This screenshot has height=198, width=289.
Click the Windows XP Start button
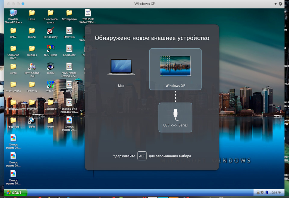(15, 193)
